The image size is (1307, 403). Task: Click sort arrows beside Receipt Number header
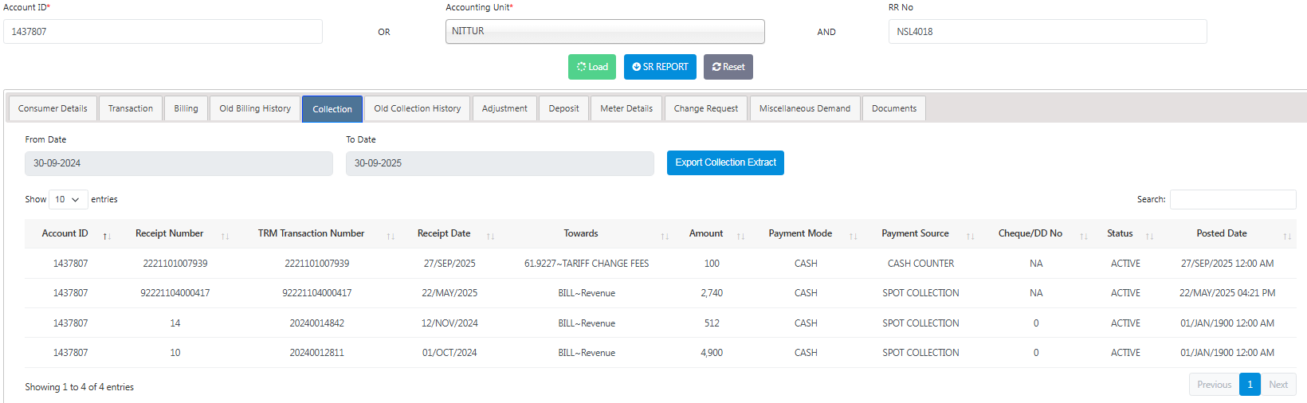(x=225, y=236)
